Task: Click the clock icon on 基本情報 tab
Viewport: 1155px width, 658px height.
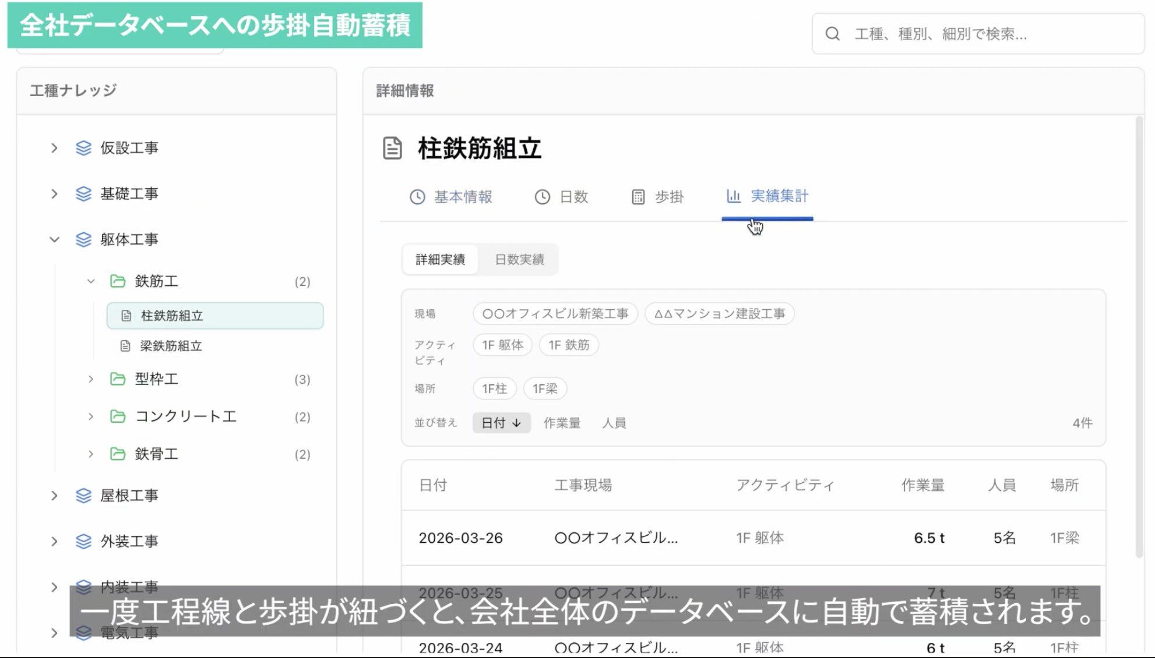Action: [417, 197]
